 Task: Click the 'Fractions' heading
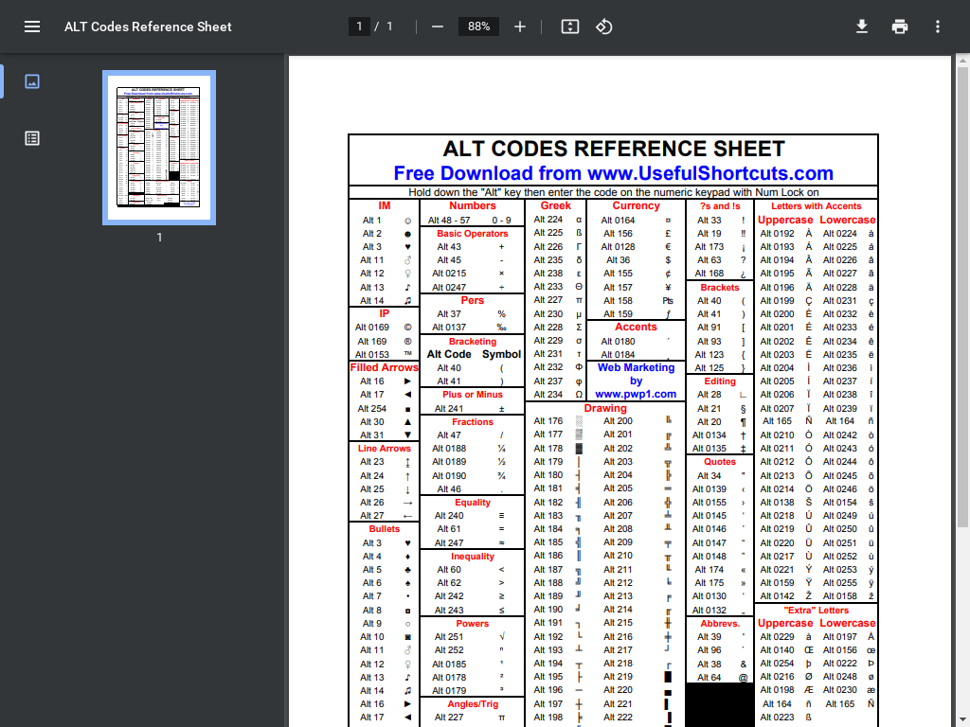point(472,421)
